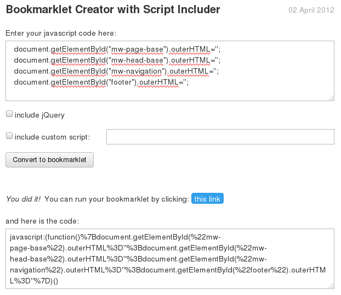Click the Enter your javascript code label
Image resolution: width=341 pixels, height=295 pixels.
coord(61,34)
